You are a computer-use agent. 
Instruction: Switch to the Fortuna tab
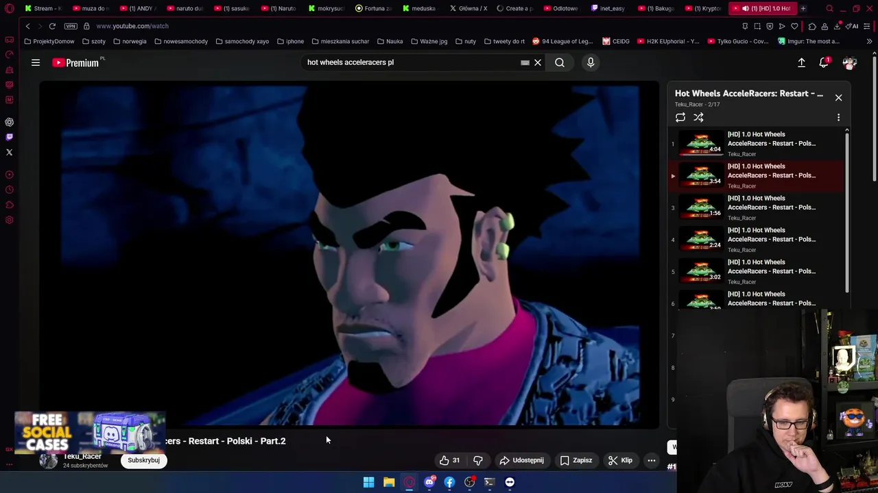(x=373, y=9)
